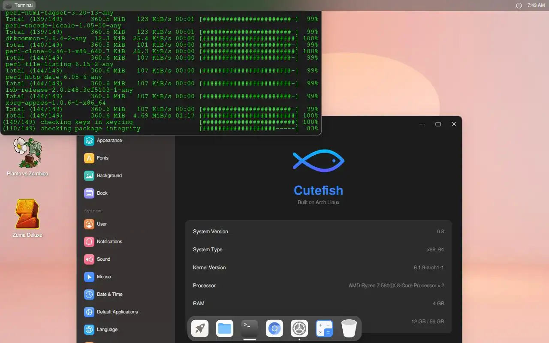Select the Appearance label in sidebar
This screenshot has width=549, height=343.
(x=109, y=140)
